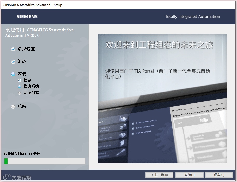Click the 欢迎使用 SINAMICS Startdrive Advanced V20.0 heading

click(40, 32)
